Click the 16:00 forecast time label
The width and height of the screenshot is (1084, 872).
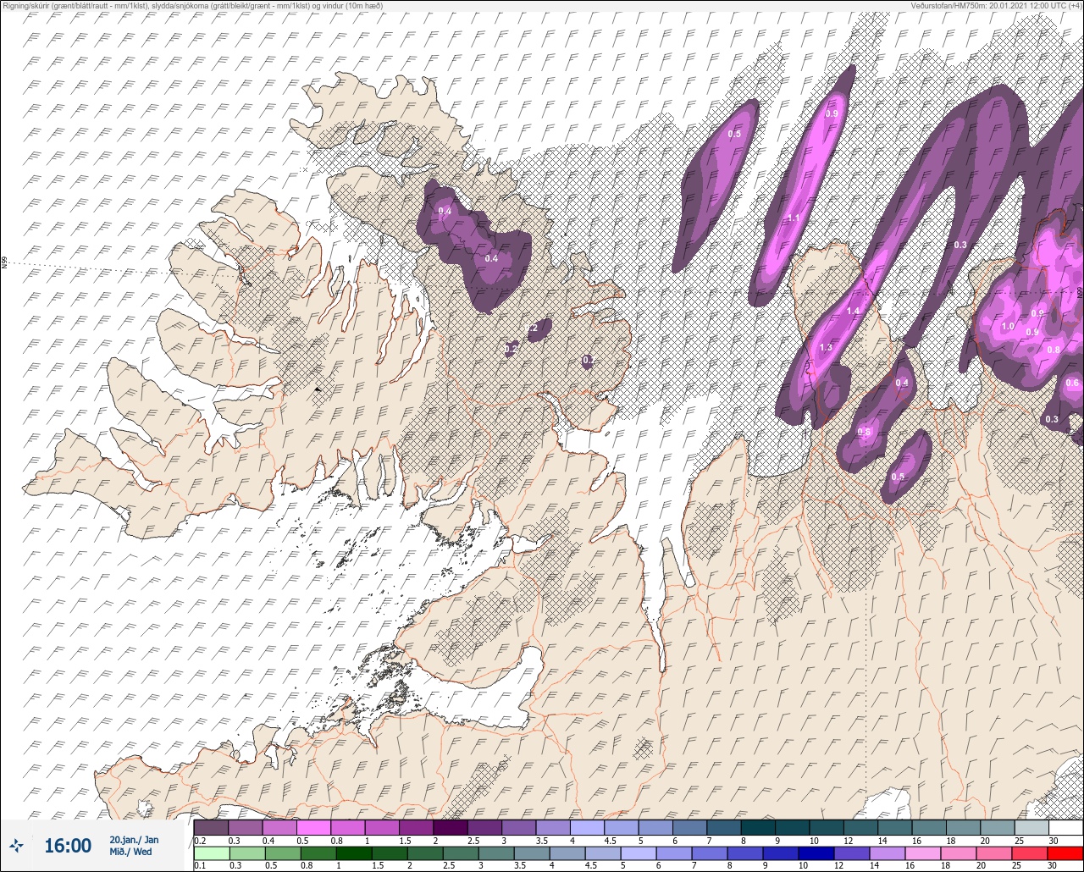tap(68, 846)
